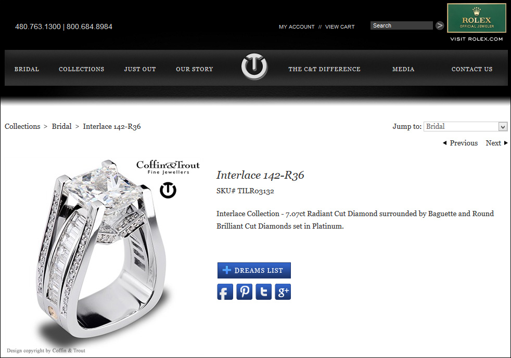
Task: Open the Bridal navigation menu
Action: (x=27, y=69)
